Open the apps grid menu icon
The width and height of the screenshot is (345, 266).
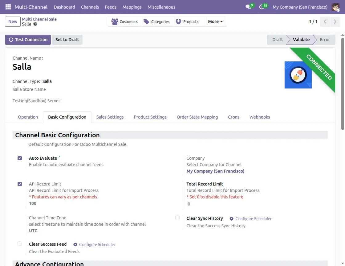8,7
